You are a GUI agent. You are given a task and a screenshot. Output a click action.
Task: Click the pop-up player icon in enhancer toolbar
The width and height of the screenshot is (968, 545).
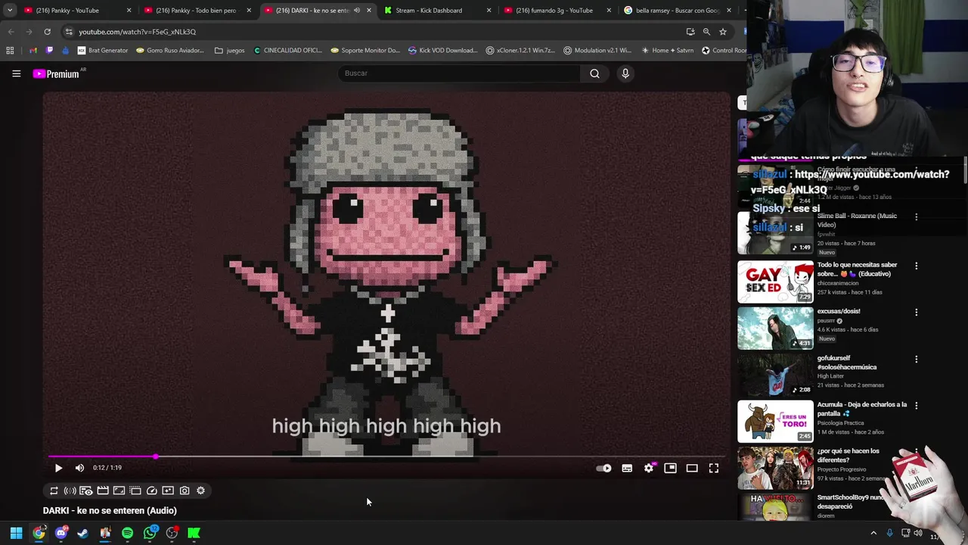point(135,490)
